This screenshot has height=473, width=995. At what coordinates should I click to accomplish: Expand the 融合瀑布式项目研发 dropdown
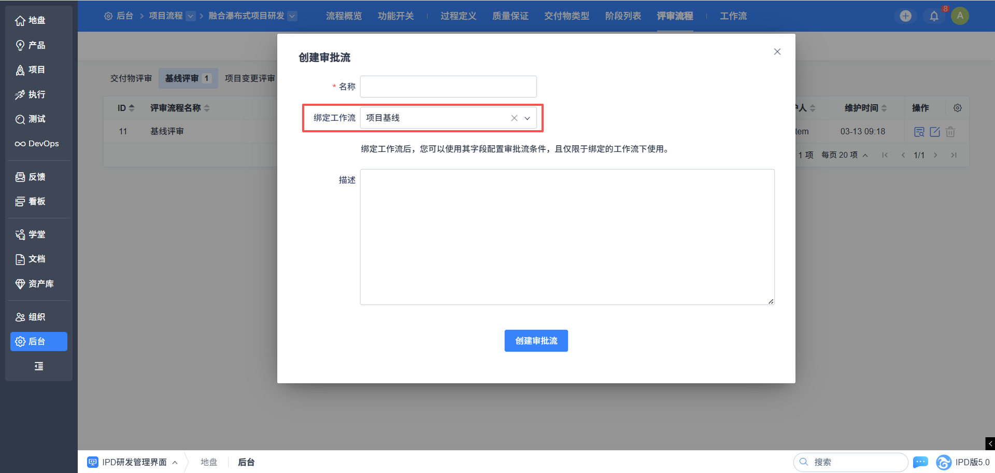pos(292,16)
